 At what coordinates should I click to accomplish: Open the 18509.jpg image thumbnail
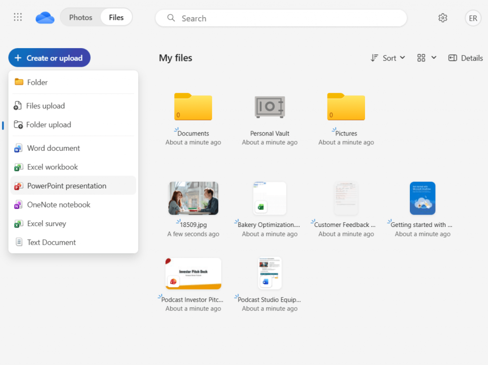tap(193, 198)
